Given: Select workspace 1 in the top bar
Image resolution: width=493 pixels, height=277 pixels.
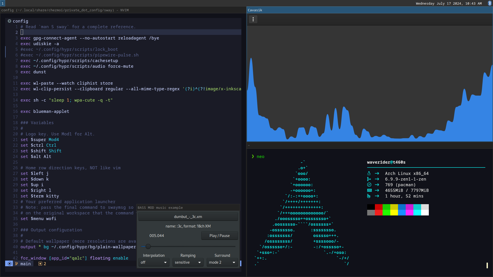Looking at the screenshot, I should pyautogui.click(x=3, y=3).
